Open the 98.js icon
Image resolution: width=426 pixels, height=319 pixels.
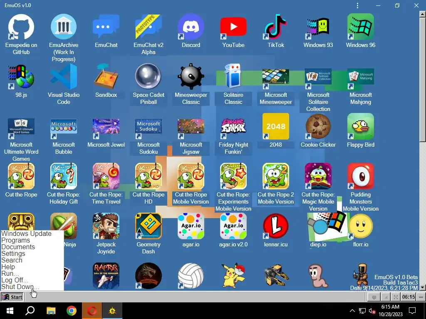coord(21,77)
